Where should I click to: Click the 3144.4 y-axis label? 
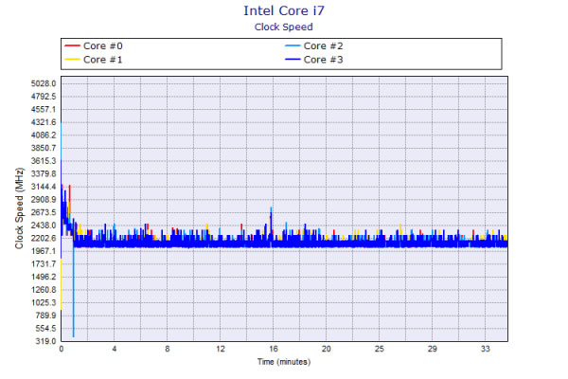click(x=44, y=187)
